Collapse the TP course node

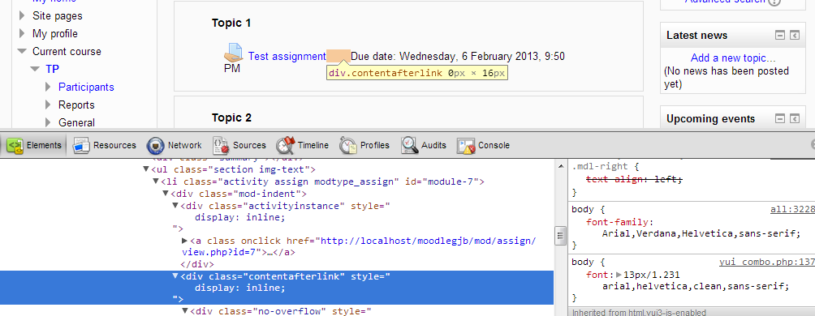click(35, 69)
